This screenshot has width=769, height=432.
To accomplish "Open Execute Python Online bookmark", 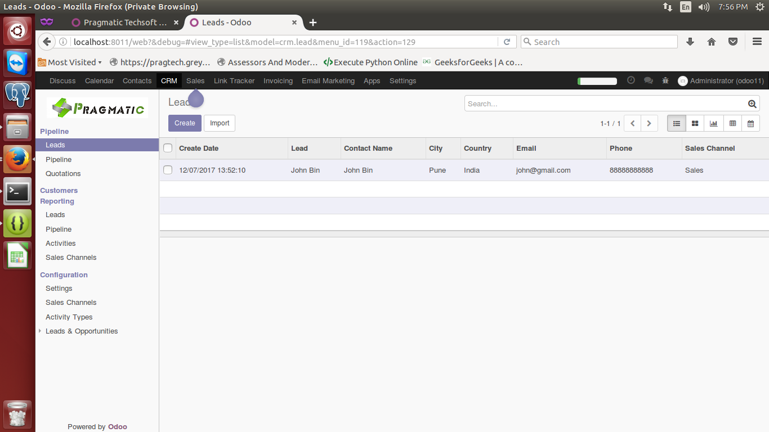I will click(x=370, y=62).
